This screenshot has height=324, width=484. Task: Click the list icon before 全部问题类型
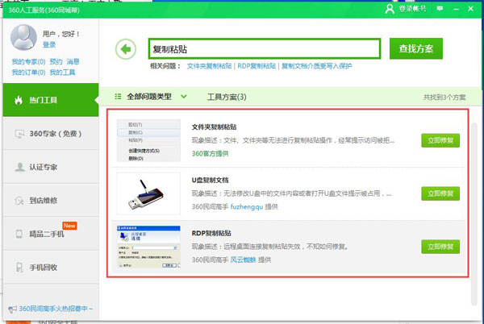click(118, 97)
